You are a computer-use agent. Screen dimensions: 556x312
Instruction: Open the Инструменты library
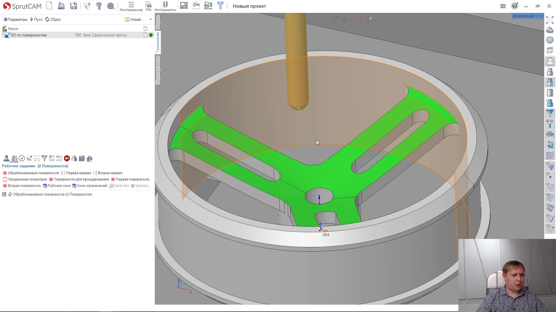165,6
